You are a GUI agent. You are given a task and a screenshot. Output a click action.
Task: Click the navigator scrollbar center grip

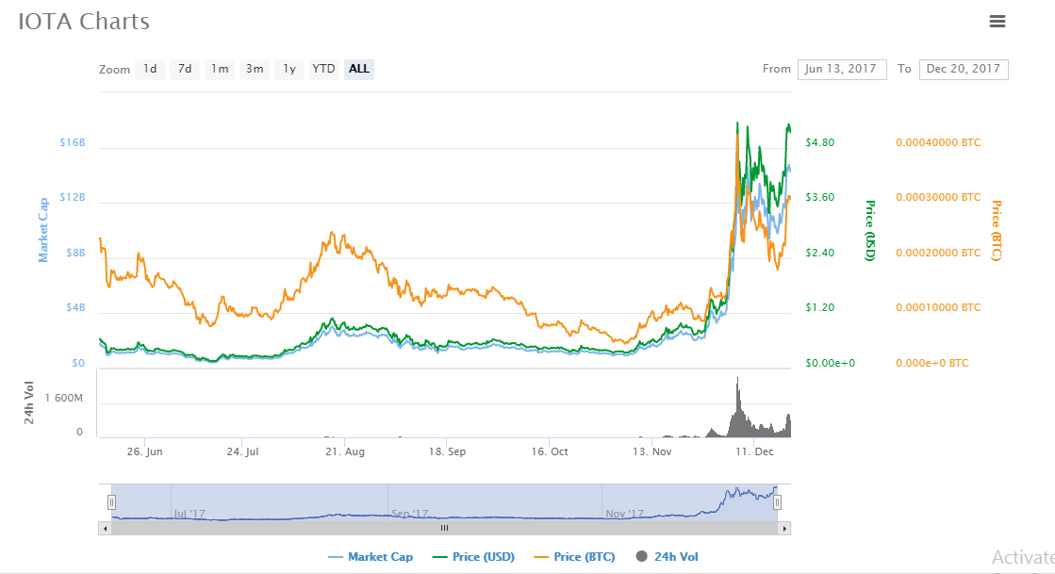[x=444, y=528]
